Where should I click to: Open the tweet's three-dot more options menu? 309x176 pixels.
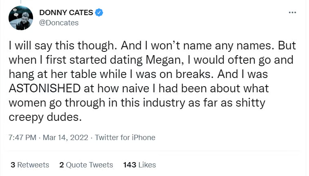292,12
